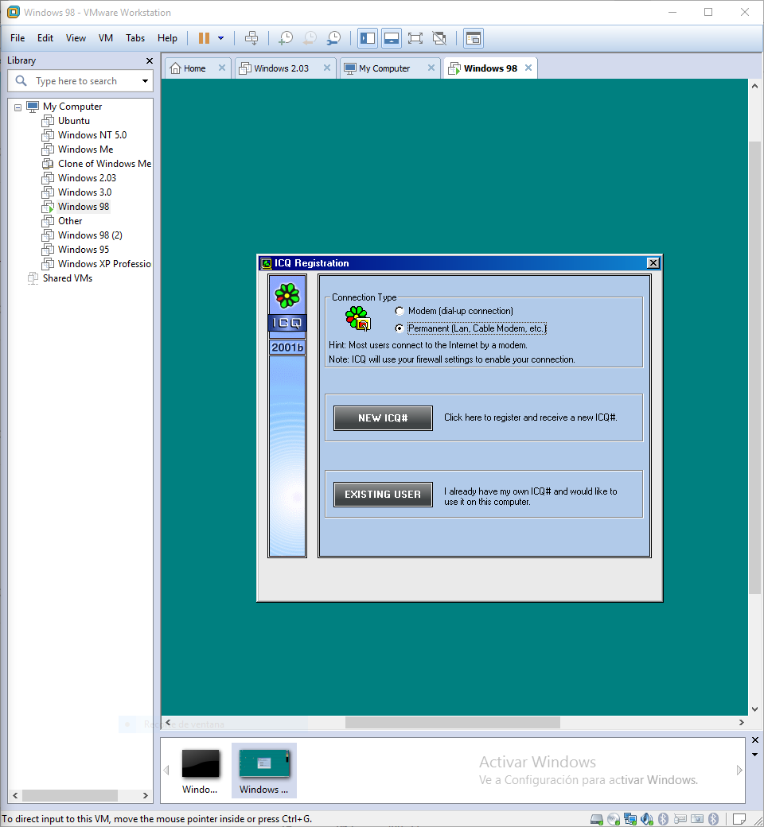
Task: Open the library search filter dropdown
Action: click(145, 81)
